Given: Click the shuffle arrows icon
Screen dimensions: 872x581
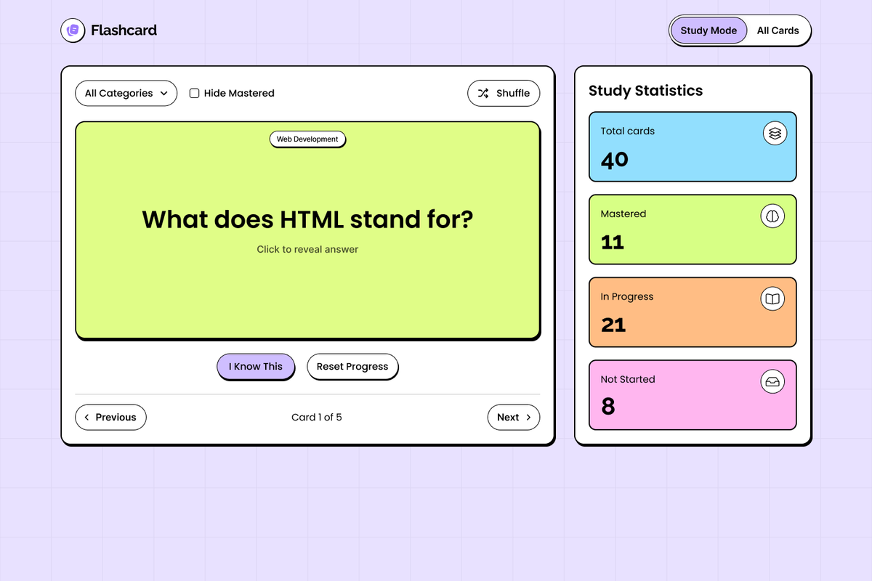Looking at the screenshot, I should [483, 93].
